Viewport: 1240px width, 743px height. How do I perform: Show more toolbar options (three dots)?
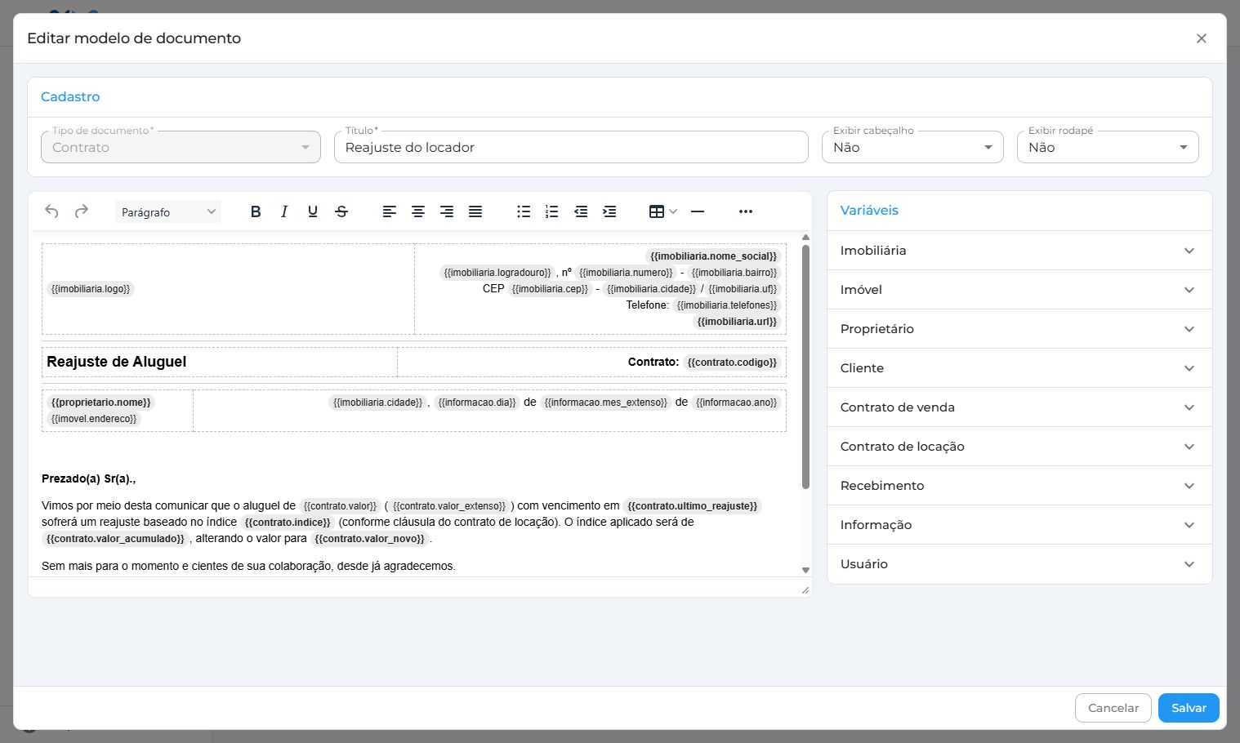click(x=746, y=211)
